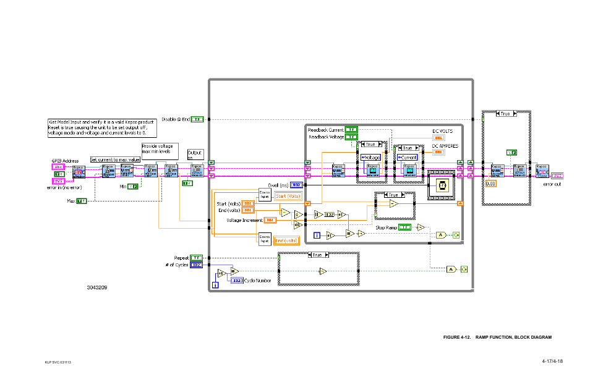Image resolution: width=590 pixels, height=382 pixels.
Task: Select the inner loop's condition terminal
Action: click(x=456, y=236)
